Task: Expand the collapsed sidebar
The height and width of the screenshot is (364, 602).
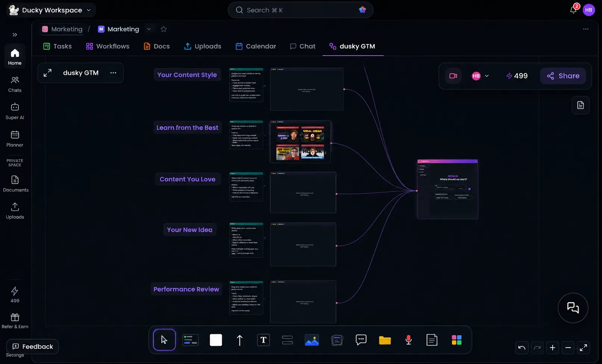Action: [x=15, y=35]
